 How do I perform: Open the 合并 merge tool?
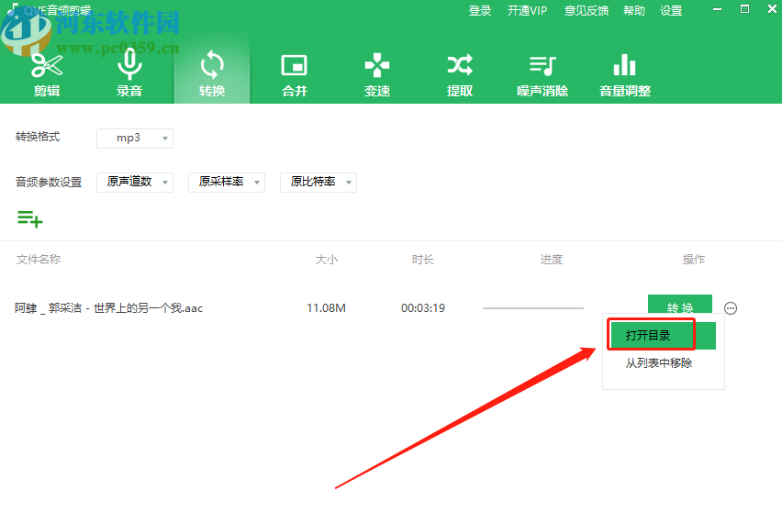295,73
